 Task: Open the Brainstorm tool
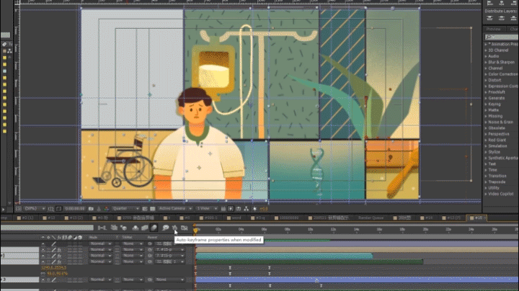166,228
